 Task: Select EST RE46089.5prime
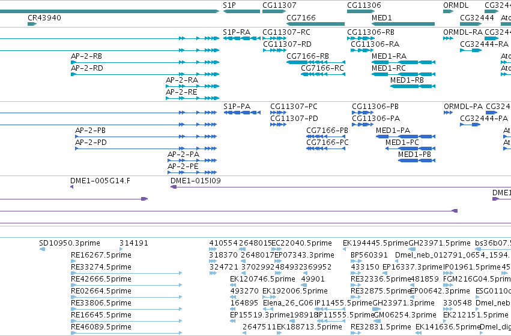tap(126, 333)
